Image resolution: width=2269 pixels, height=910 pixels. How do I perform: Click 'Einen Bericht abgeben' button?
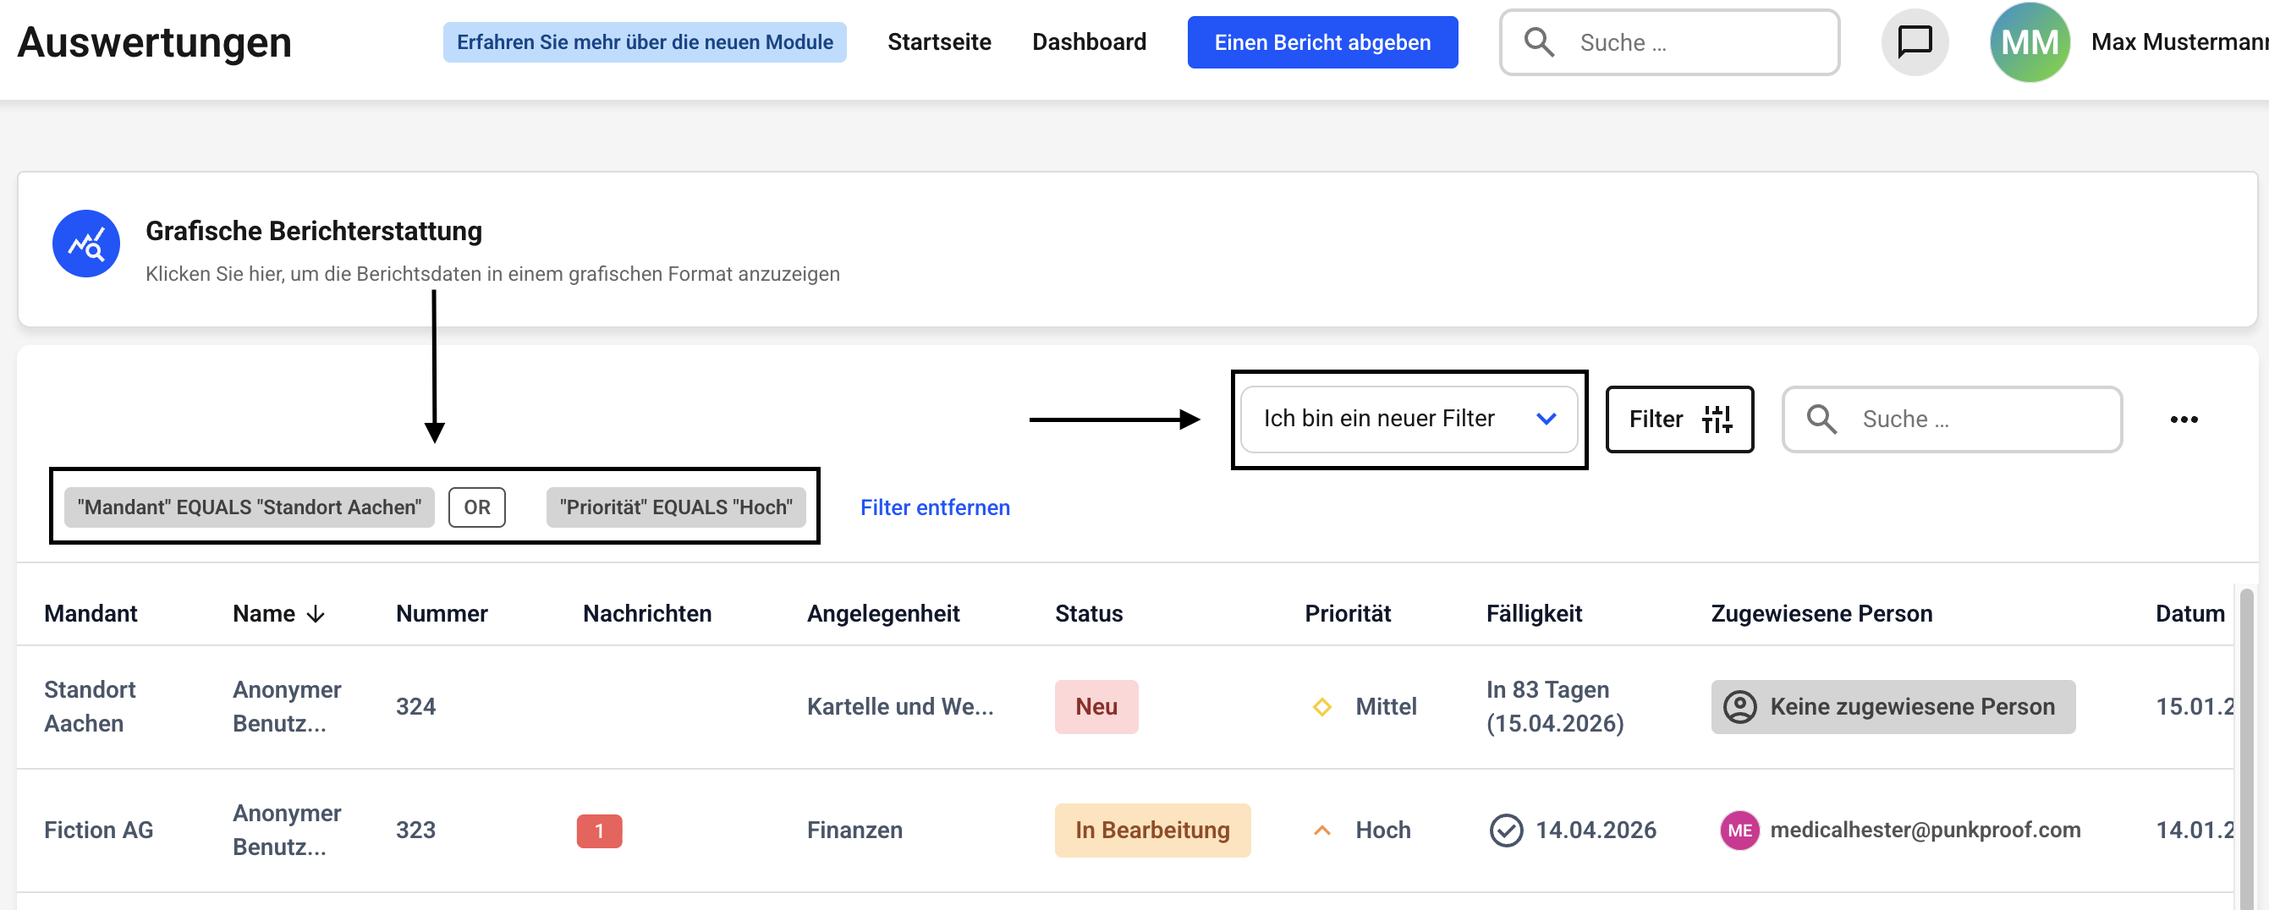click(x=1321, y=41)
